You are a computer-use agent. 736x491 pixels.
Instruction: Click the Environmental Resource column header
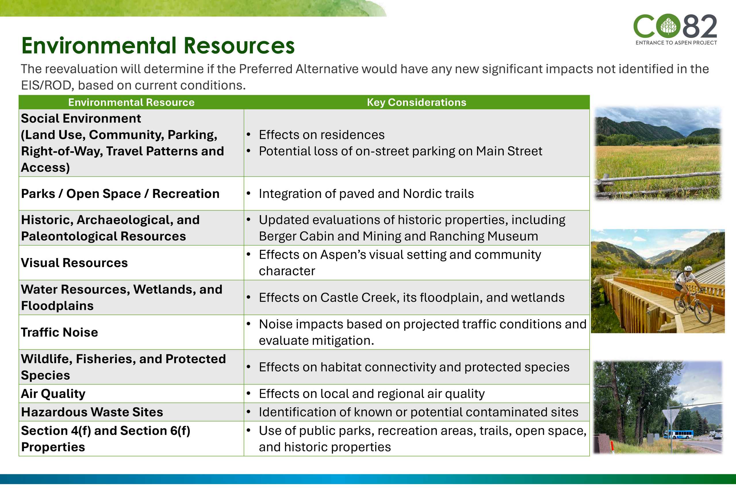(x=131, y=102)
